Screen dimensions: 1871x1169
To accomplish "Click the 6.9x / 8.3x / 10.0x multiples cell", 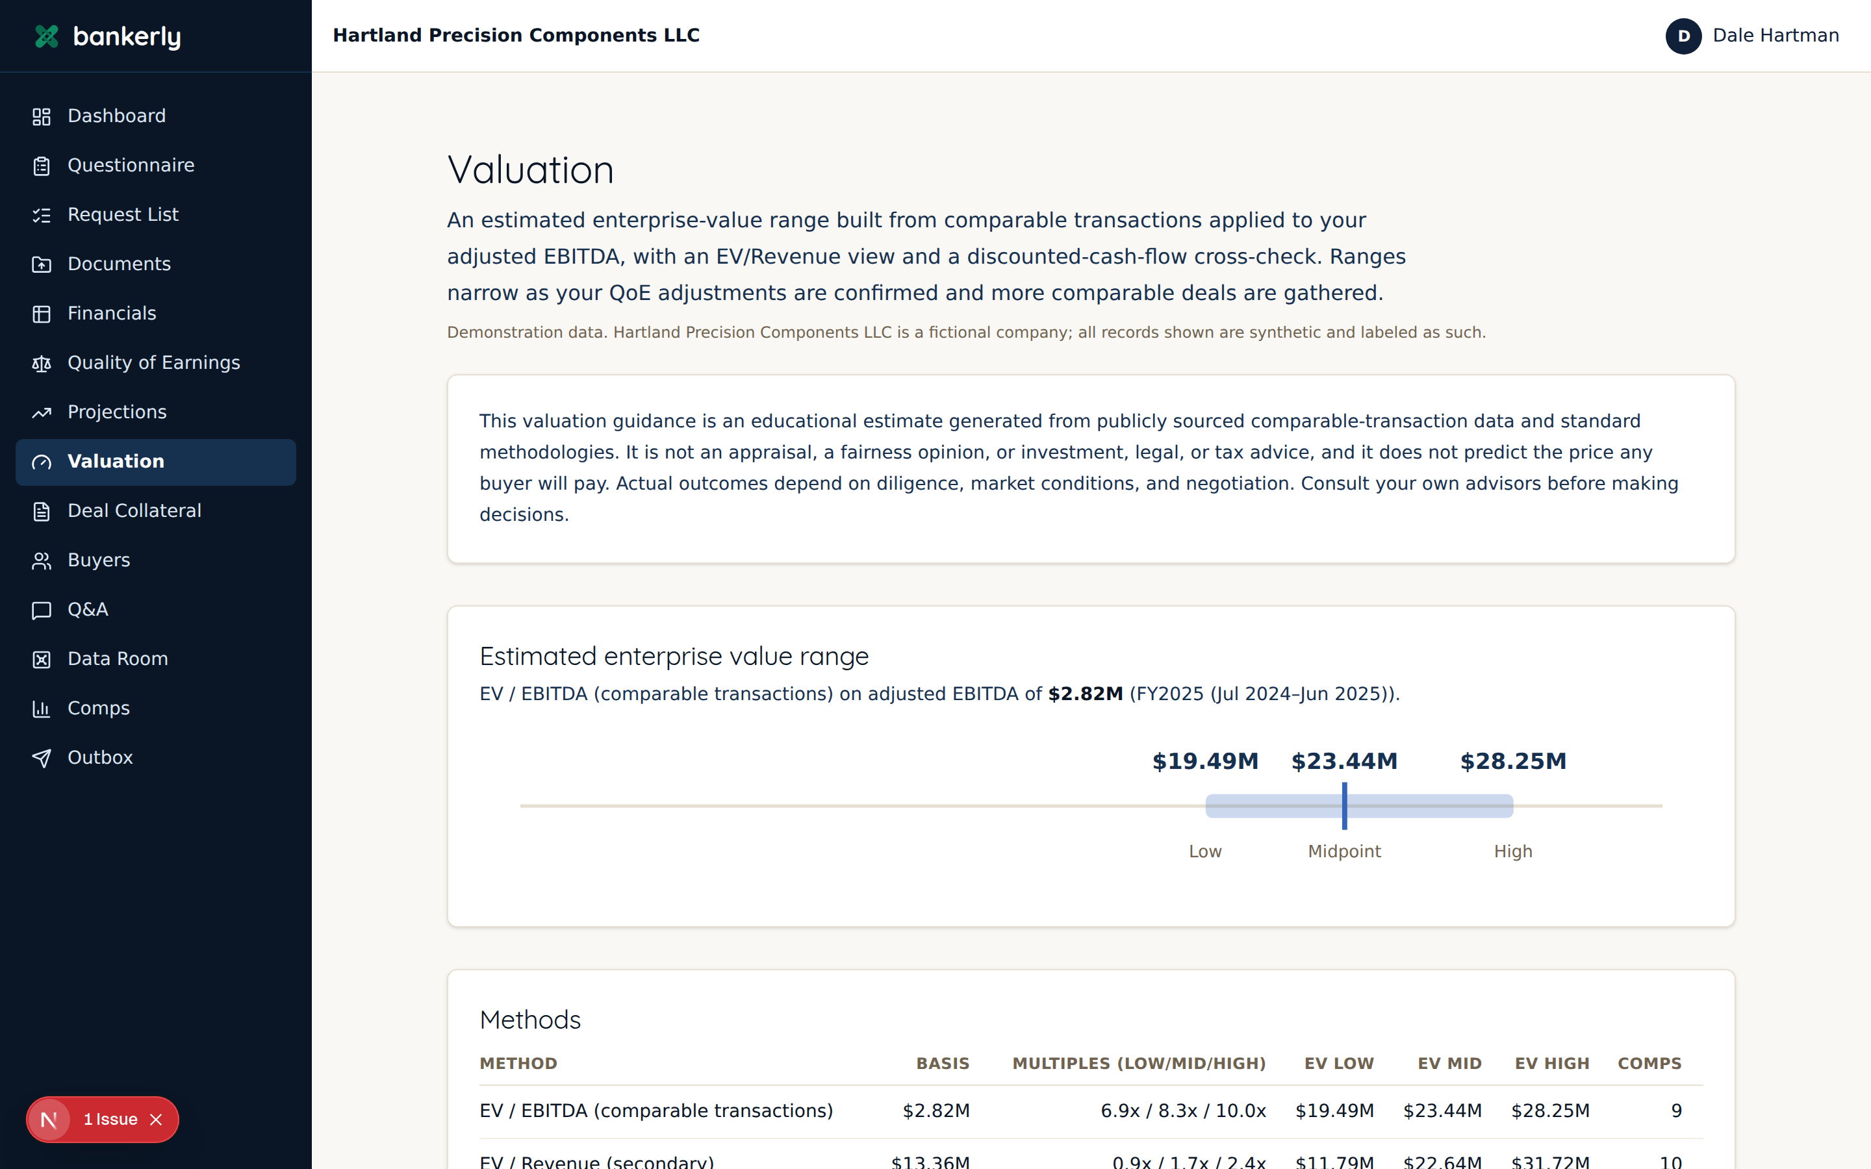I will pos(1183,1111).
